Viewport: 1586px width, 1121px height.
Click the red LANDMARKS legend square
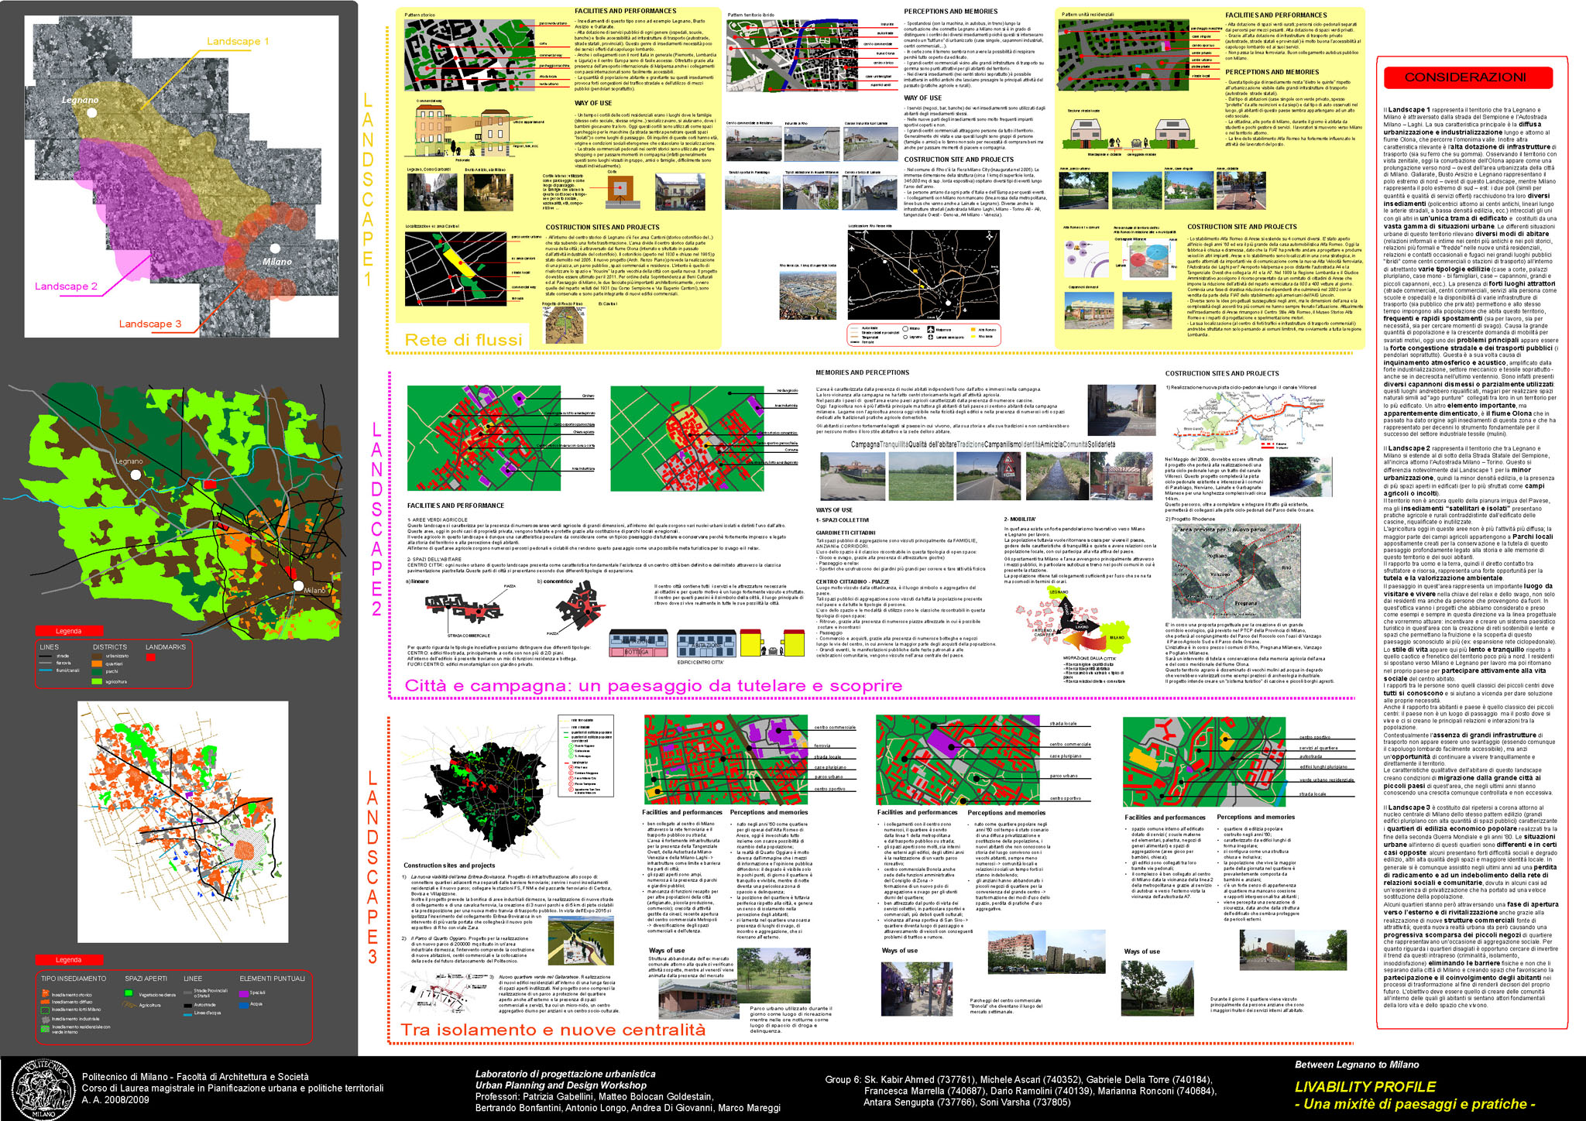[151, 656]
